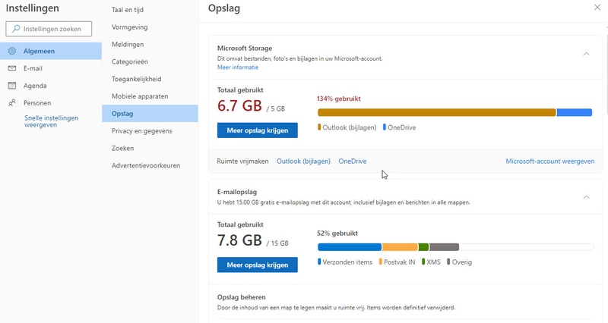The image size is (608, 323).
Task: Open Advertentievoorkeuren settings
Action: coord(146,165)
